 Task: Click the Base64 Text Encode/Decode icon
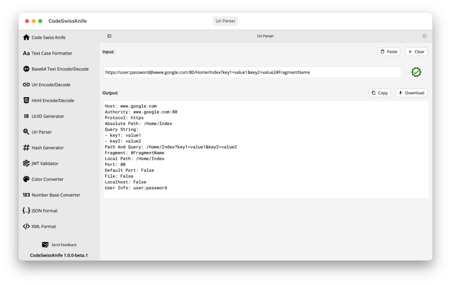26,69
